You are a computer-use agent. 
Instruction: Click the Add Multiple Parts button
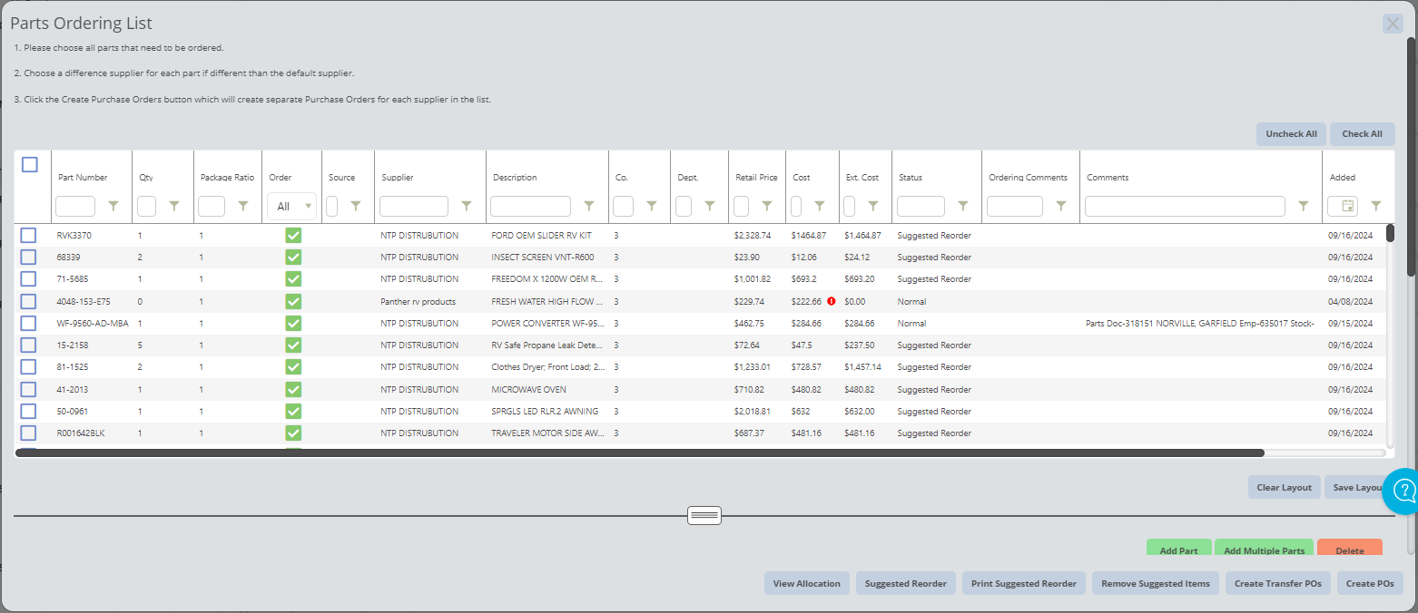pyautogui.click(x=1264, y=550)
